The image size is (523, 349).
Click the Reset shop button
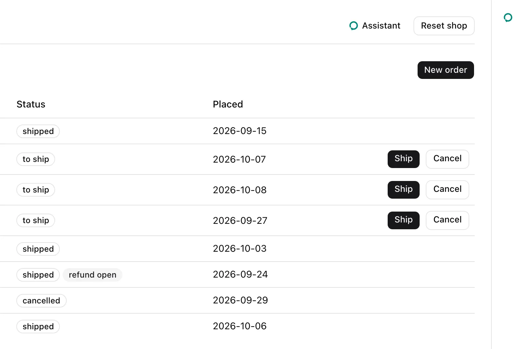click(444, 26)
